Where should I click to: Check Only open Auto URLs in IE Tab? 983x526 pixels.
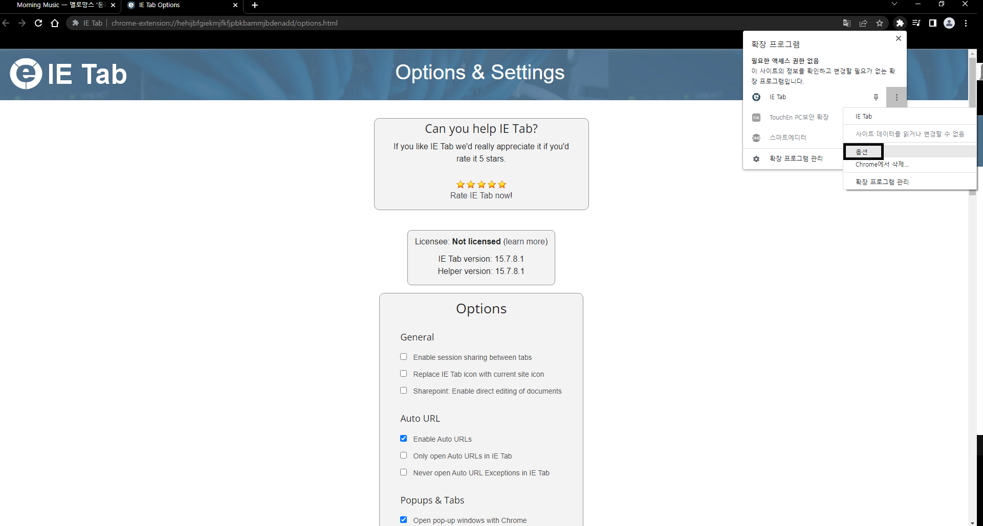pos(403,455)
